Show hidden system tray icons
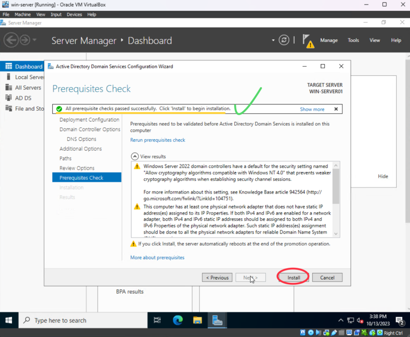Image resolution: width=410 pixels, height=337 pixels. pos(340,321)
